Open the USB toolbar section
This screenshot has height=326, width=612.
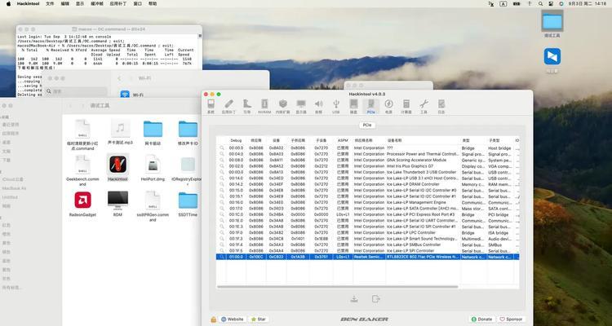336,106
